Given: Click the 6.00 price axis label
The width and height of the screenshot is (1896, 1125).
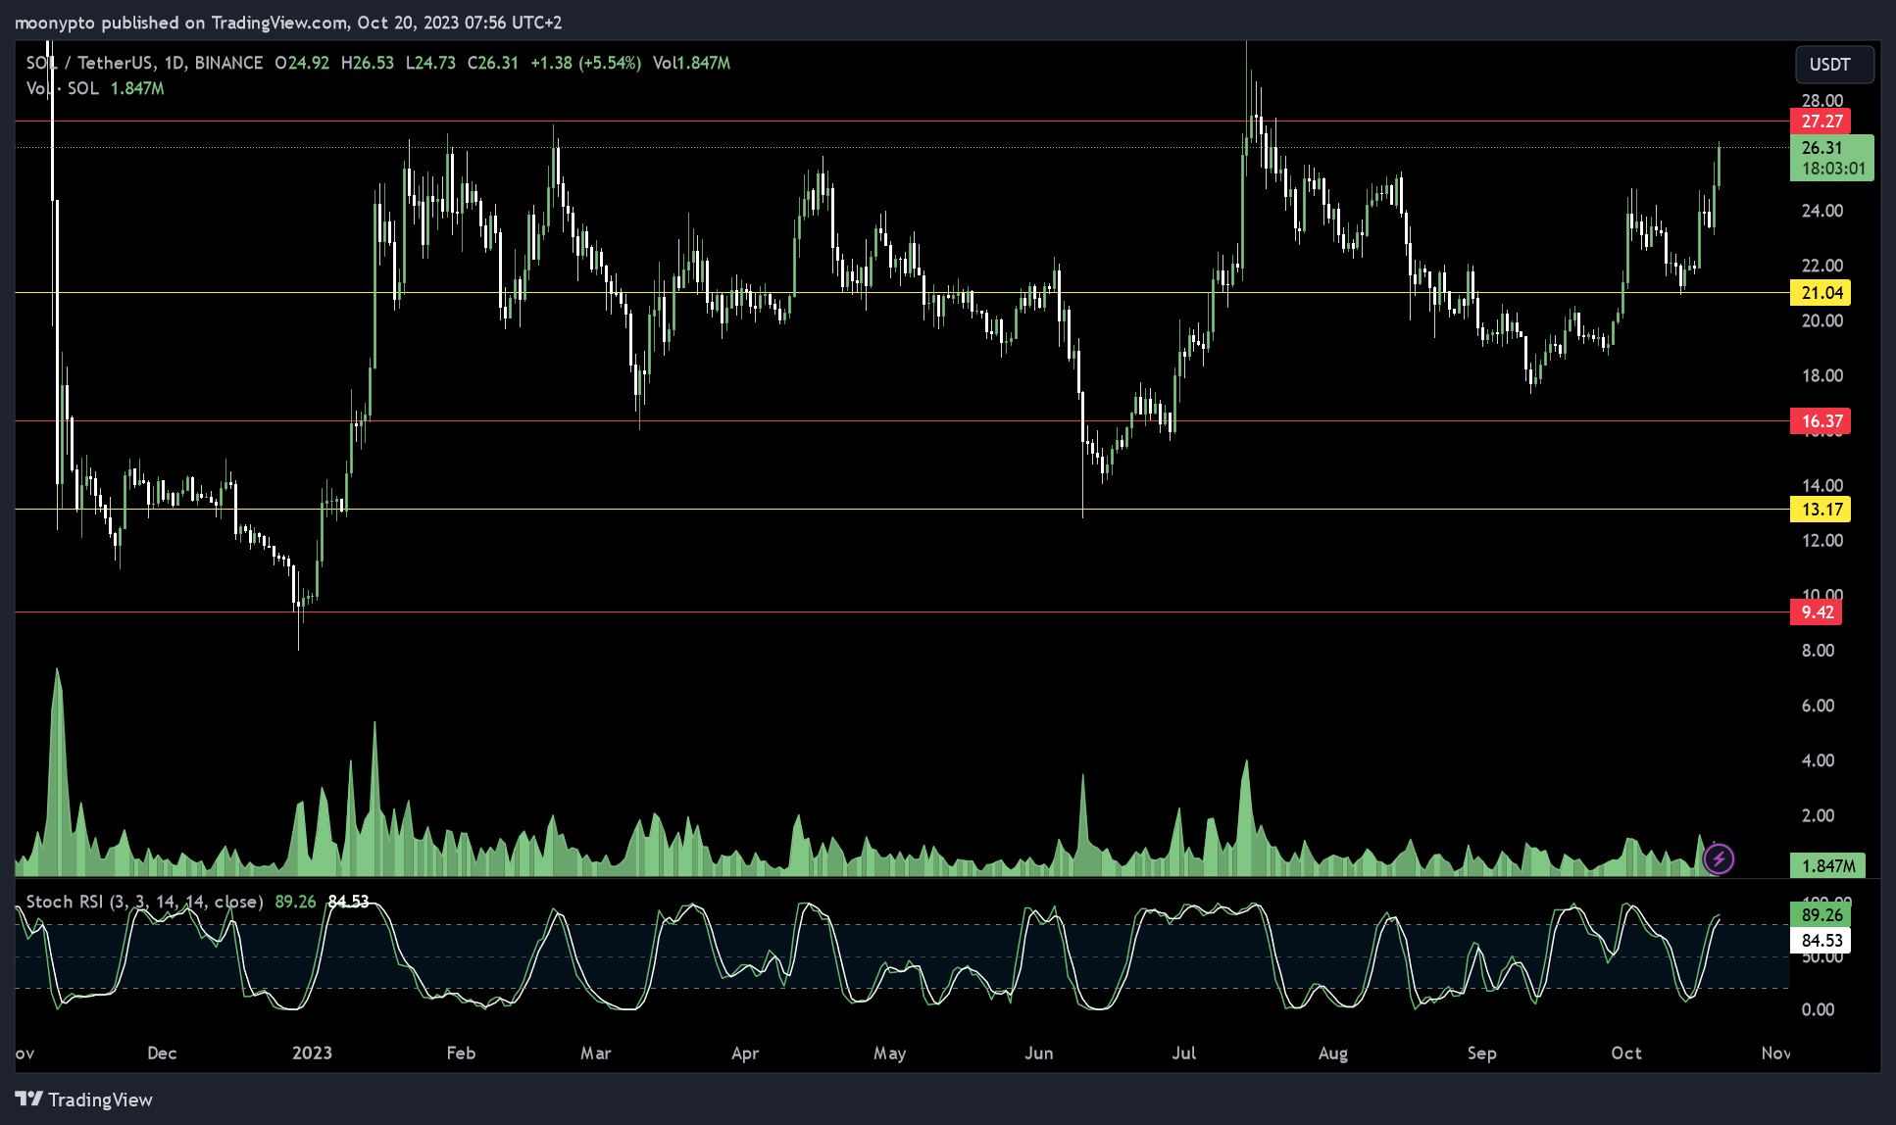Looking at the screenshot, I should pos(1818,706).
